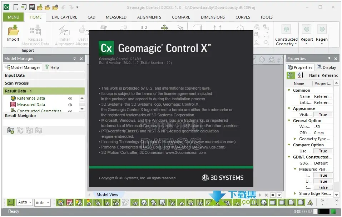342x217 pixels.
Task: Open the Help tab in Model Manager
Action: pos(52,67)
